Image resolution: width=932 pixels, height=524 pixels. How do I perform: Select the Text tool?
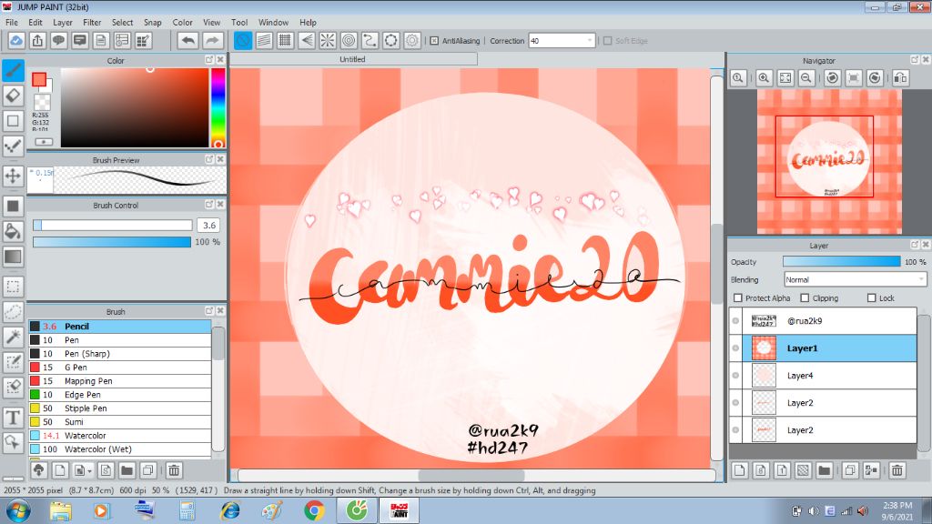pyautogui.click(x=13, y=417)
